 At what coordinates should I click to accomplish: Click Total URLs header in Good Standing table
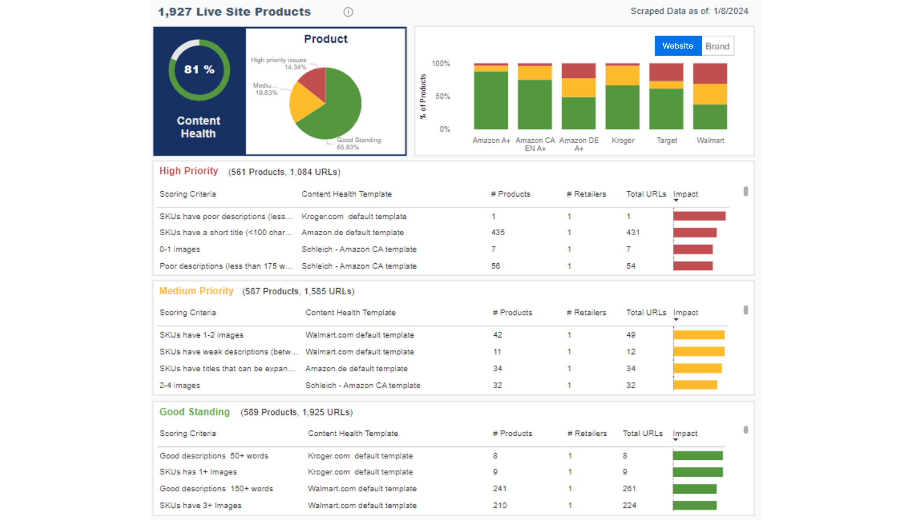[643, 433]
